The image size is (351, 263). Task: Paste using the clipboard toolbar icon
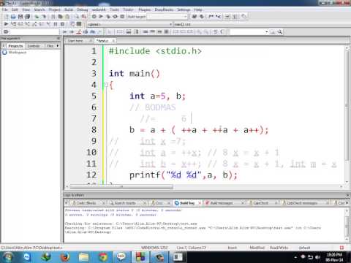point(67,17)
